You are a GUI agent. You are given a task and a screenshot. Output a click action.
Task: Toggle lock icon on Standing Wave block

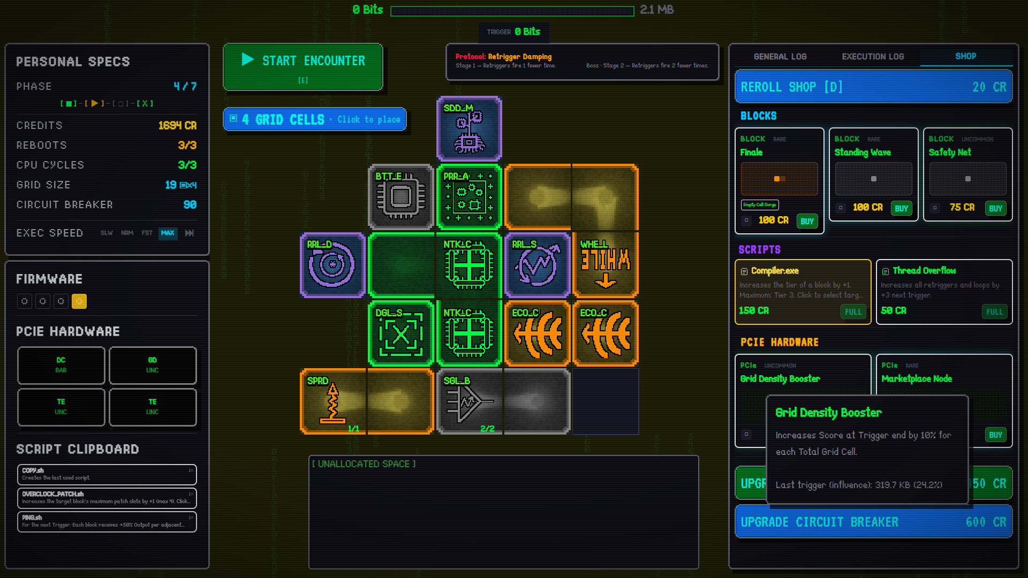[x=841, y=208]
